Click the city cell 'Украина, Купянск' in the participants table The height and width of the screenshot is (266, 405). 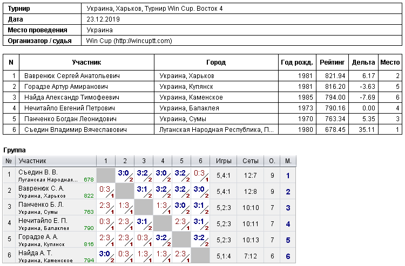186,87
